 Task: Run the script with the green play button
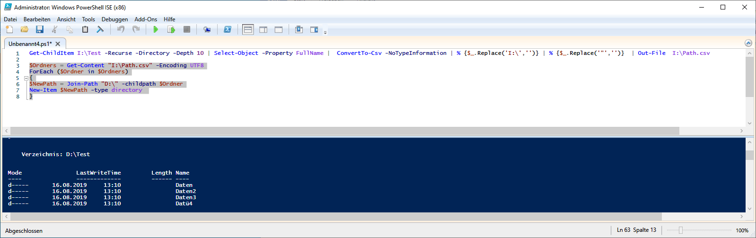pyautogui.click(x=156, y=29)
